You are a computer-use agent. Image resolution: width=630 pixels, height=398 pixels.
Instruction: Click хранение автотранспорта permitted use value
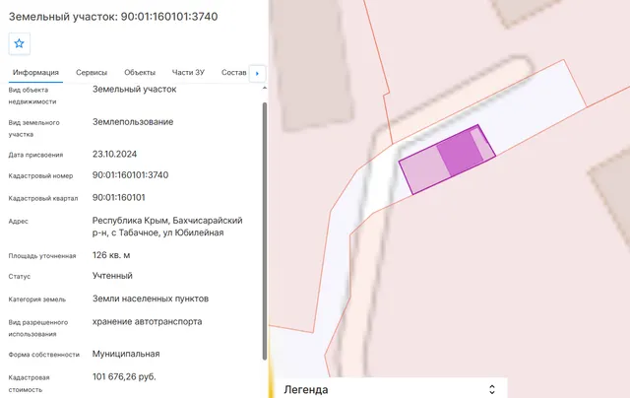(147, 321)
